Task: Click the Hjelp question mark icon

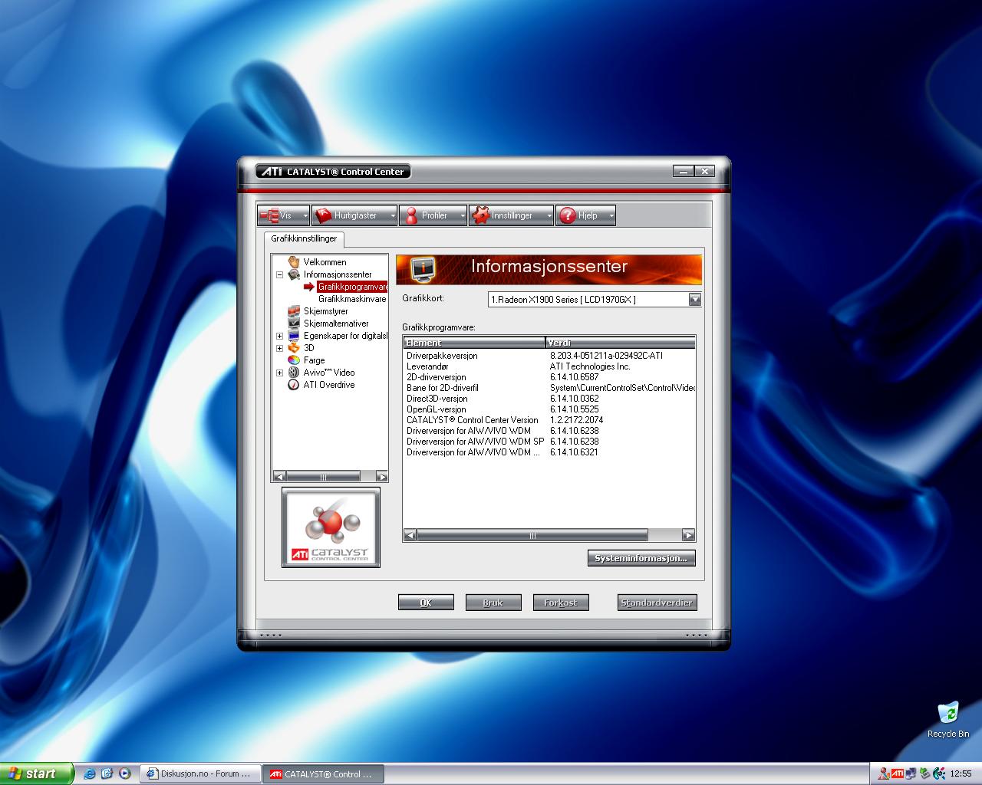Action: click(x=568, y=215)
